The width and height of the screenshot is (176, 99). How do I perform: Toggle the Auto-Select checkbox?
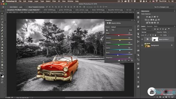coord(8,7)
